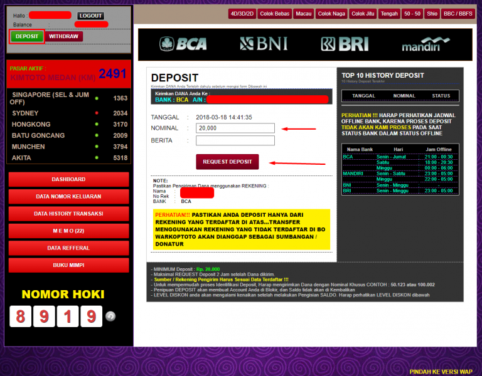Open DATA NOMOR KELUARAN menu
This screenshot has width=482, height=376.
68,196
